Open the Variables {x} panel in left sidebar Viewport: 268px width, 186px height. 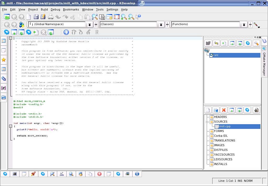click(x=4, y=88)
